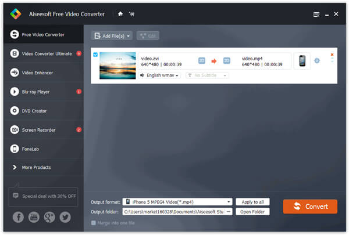Select Video Enhancer in the sidebar
Image resolution: width=349 pixels, height=235 pixels.
click(x=42, y=73)
